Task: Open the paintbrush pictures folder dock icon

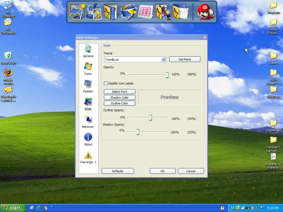Action: coord(163,12)
